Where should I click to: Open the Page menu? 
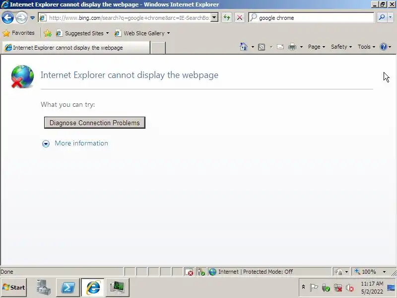pos(317,47)
